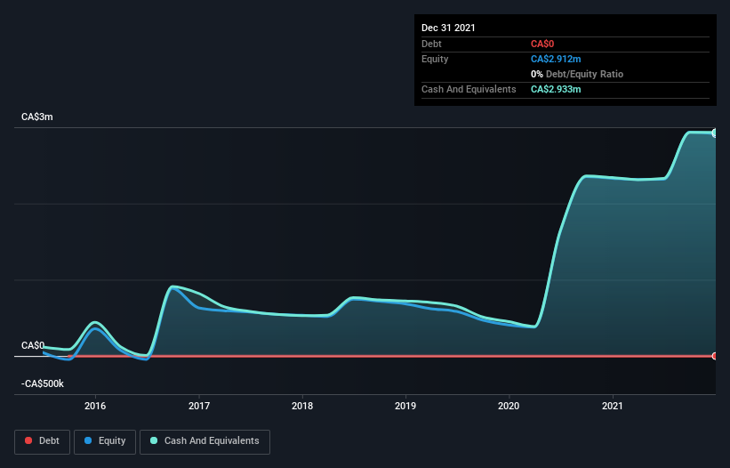Click the 0% Debt/Equity Ratio text
Viewport: 730px width, 468px height.
coord(577,74)
